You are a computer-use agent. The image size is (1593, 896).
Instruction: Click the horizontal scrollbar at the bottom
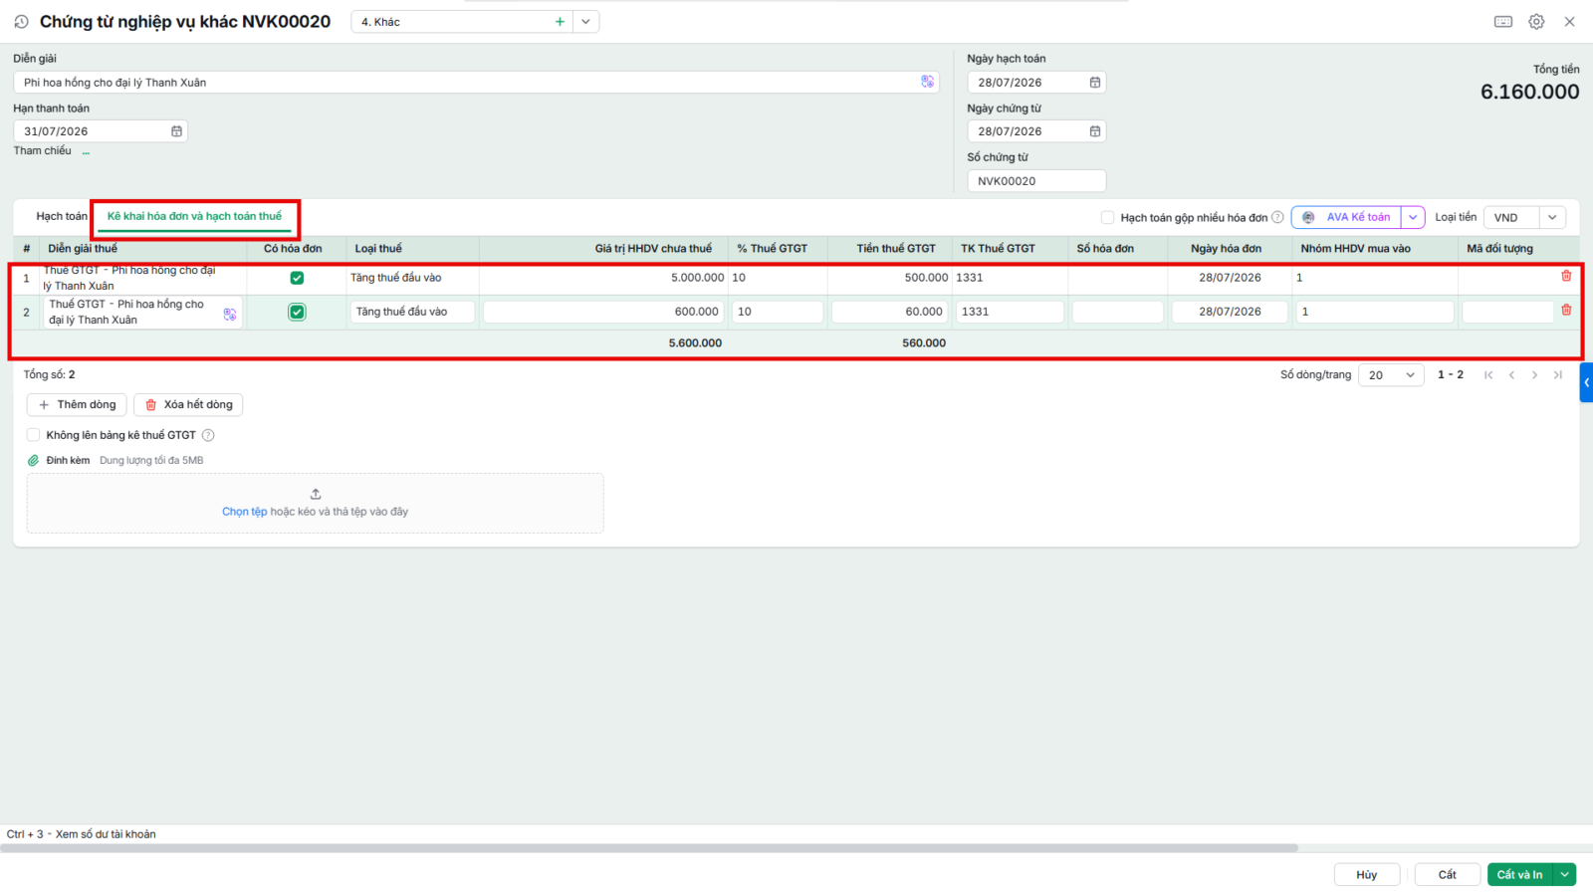(649, 848)
